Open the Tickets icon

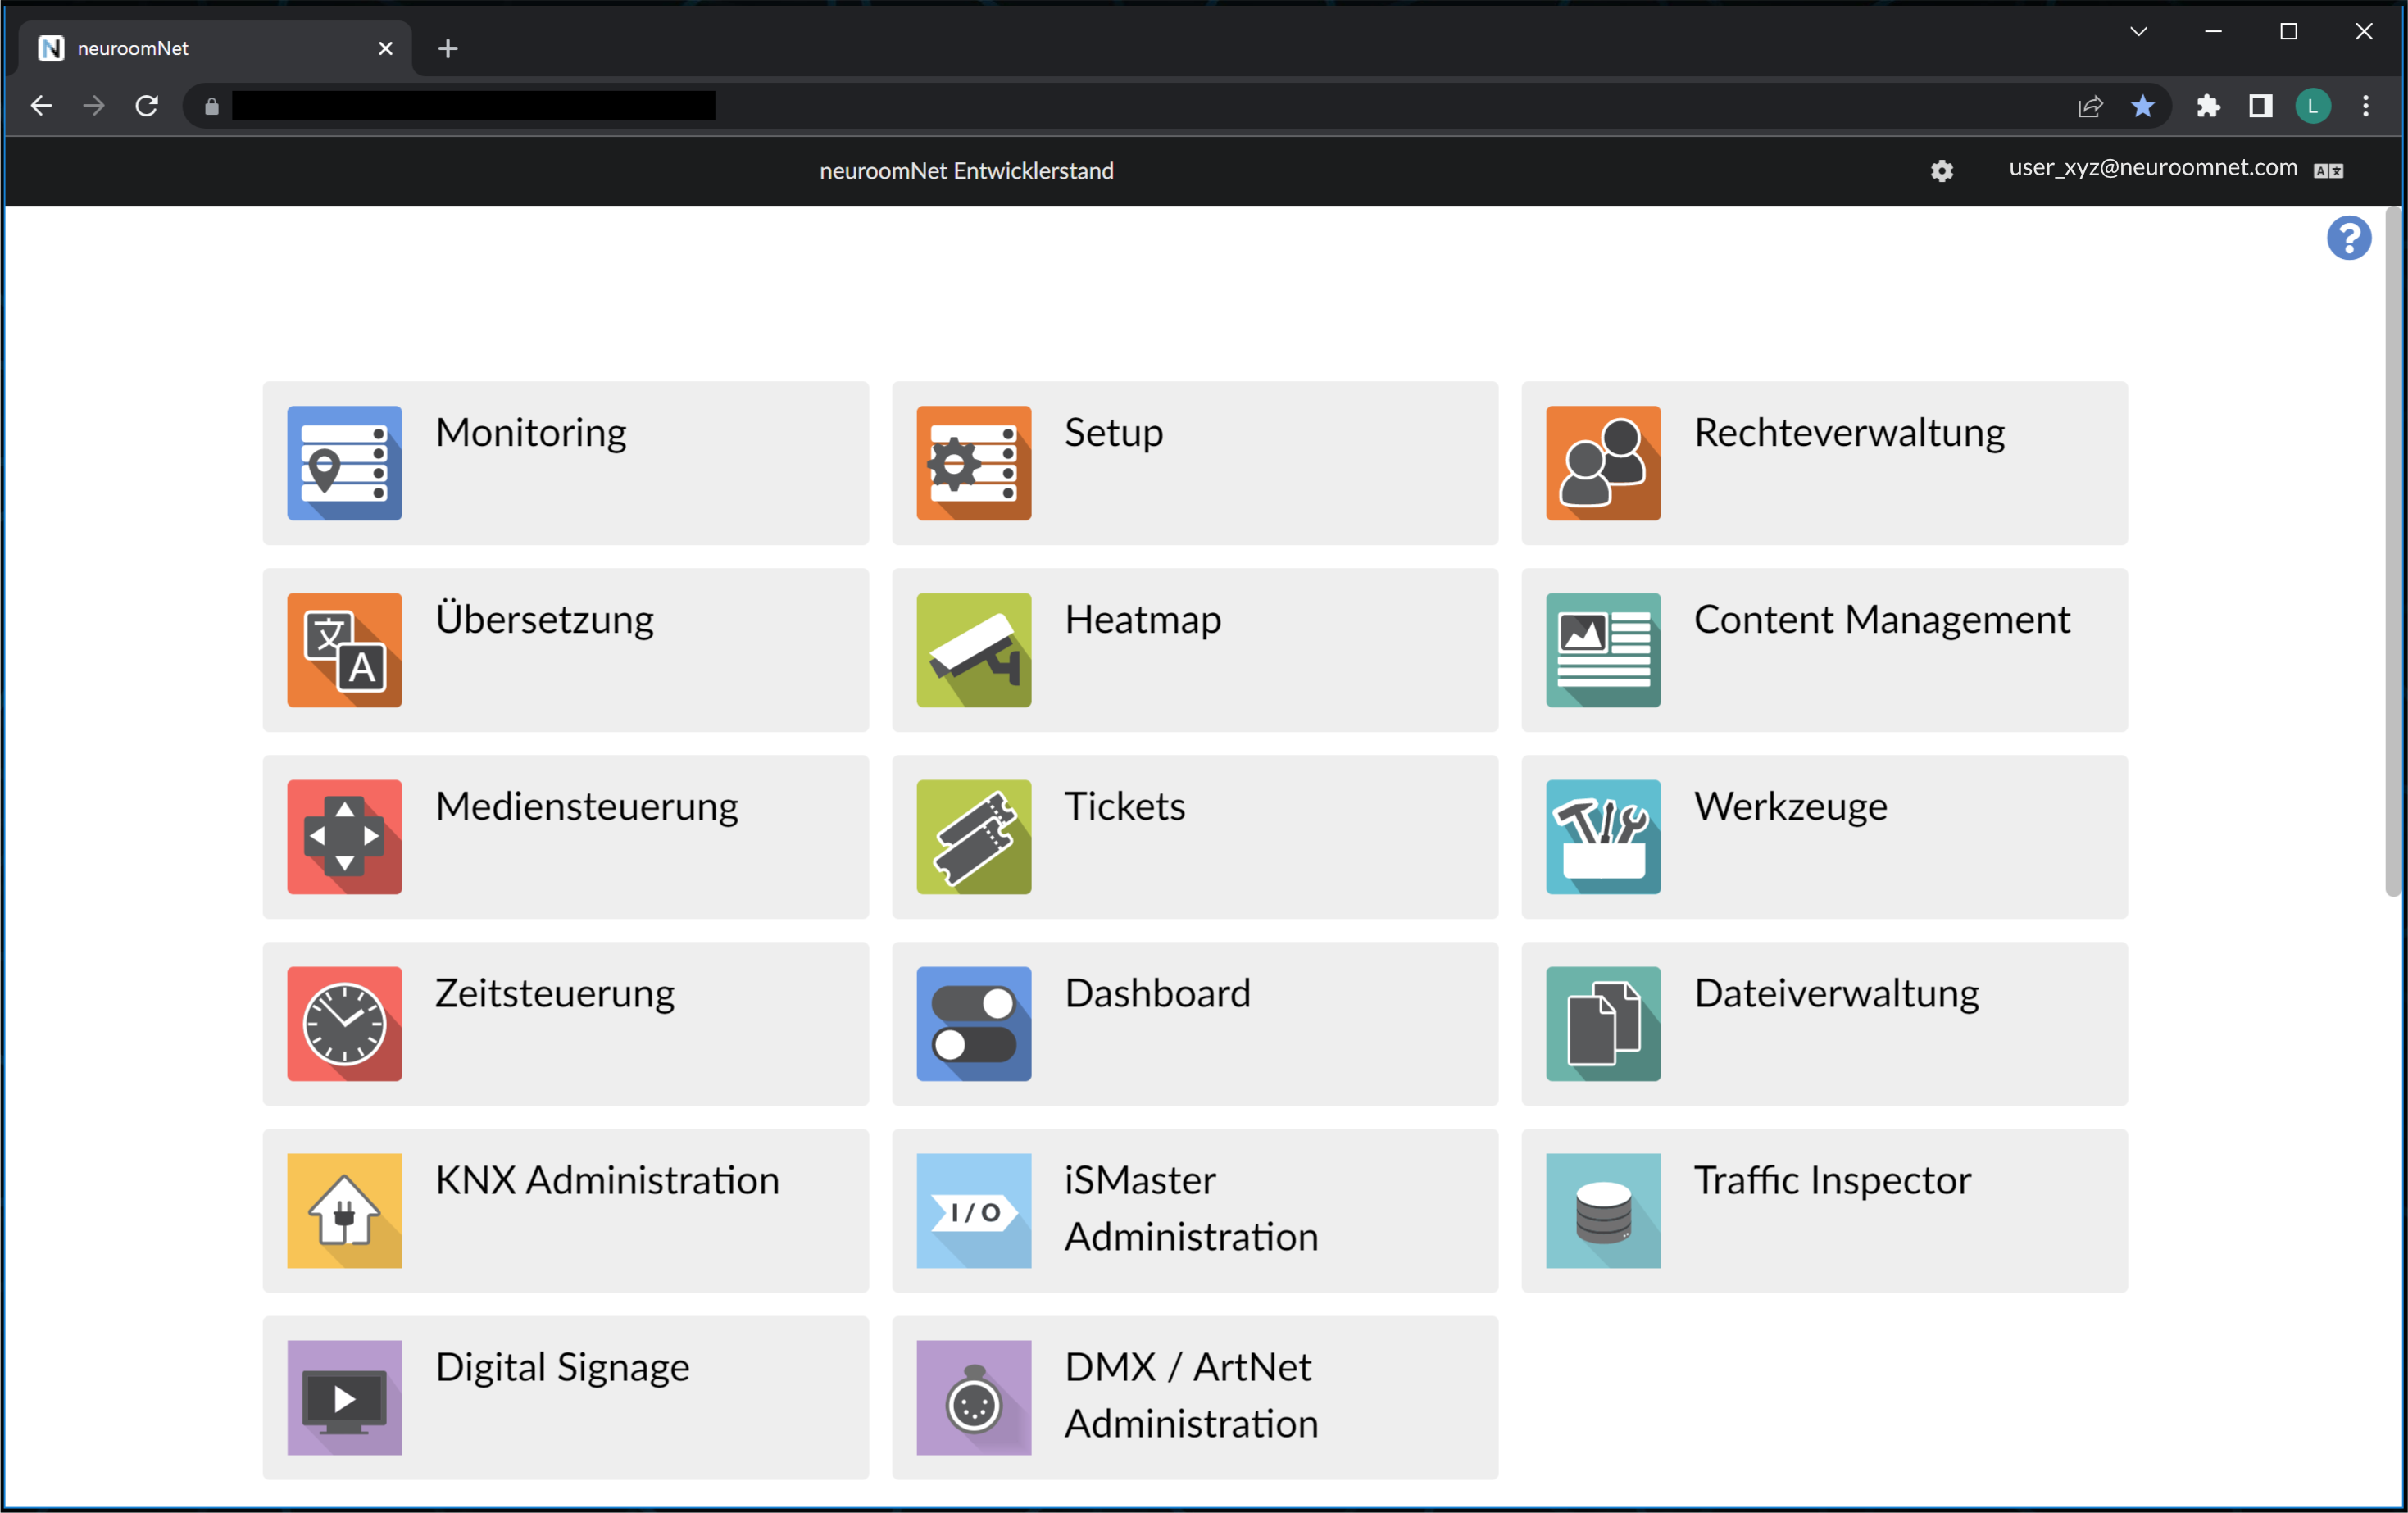point(973,837)
